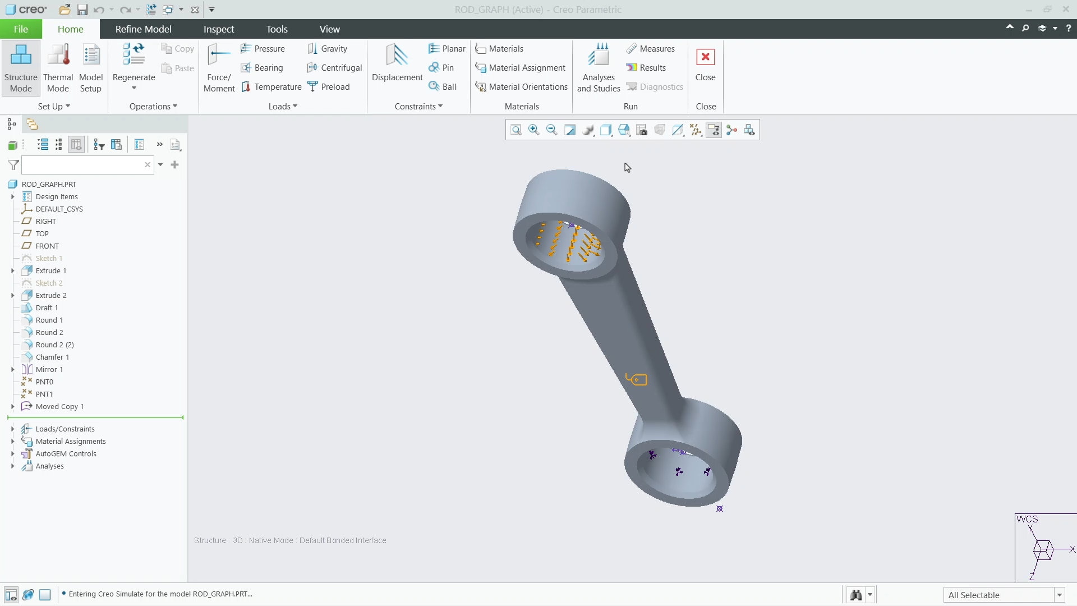Click the Regenerate icon

tap(134, 55)
